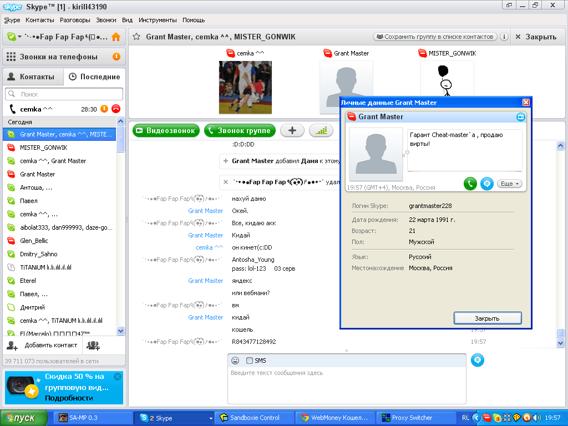Open the emoticon picker
Screen dimensions: 568x426
235,361
